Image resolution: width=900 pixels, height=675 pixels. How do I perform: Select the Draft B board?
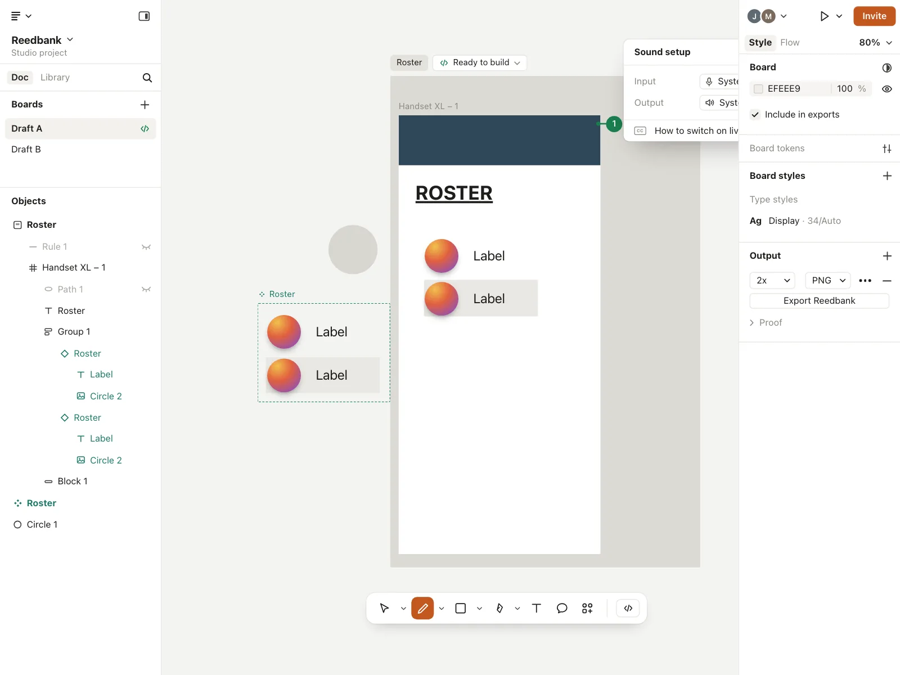pos(80,150)
